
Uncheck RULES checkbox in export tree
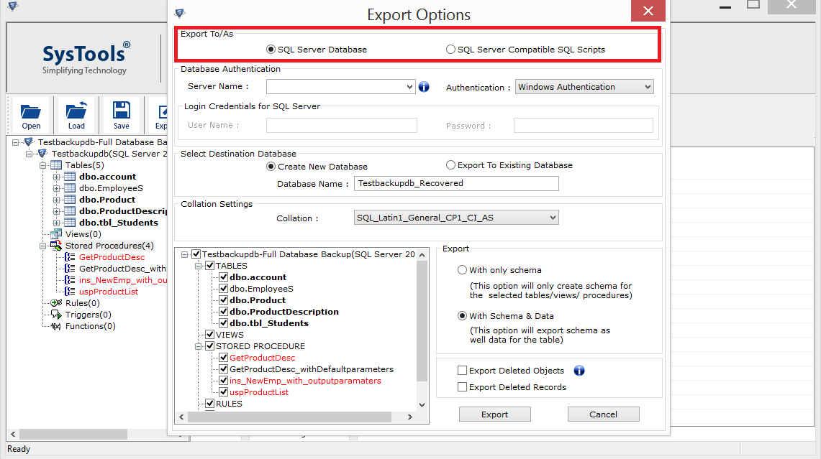point(210,404)
